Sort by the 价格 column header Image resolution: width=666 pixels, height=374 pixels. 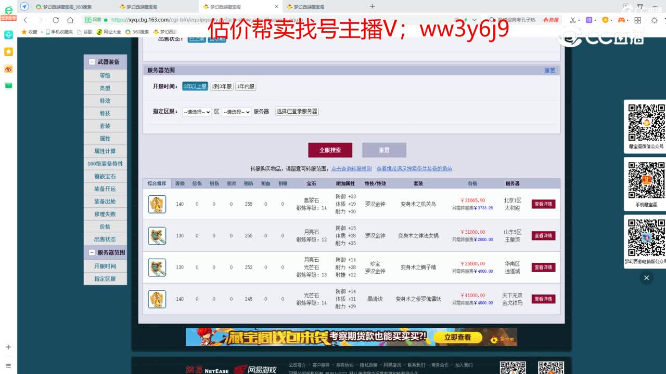472,183
